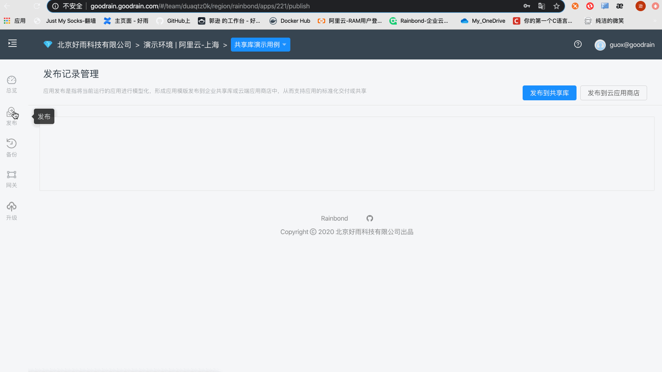The width and height of the screenshot is (662, 372).
Task: Open the Rainbond-企业云 bookmark
Action: tap(419, 21)
